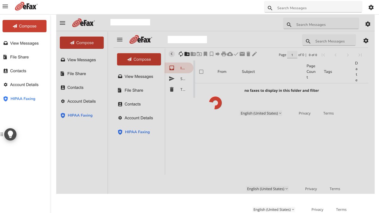The width and height of the screenshot is (379, 213).
Task: Select View Messages in innermost nested sidebar
Action: pos(135,76)
